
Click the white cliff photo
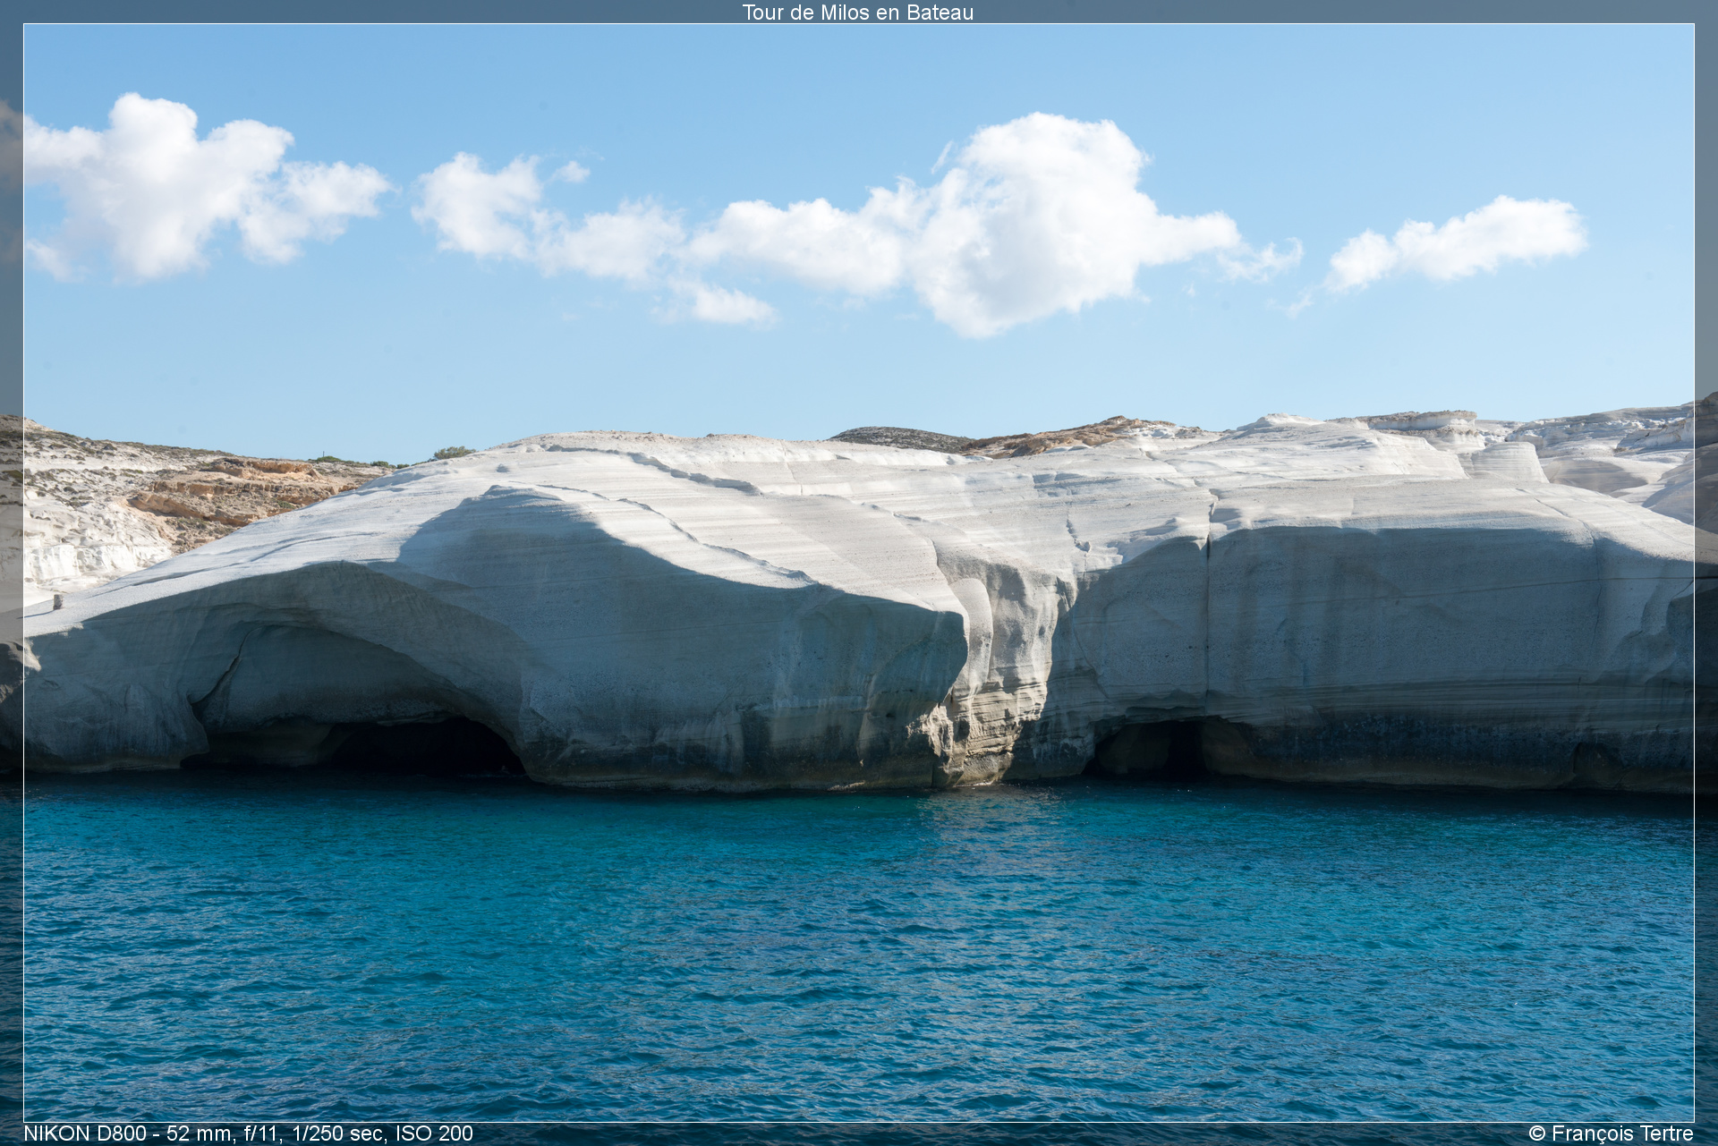click(x=859, y=573)
